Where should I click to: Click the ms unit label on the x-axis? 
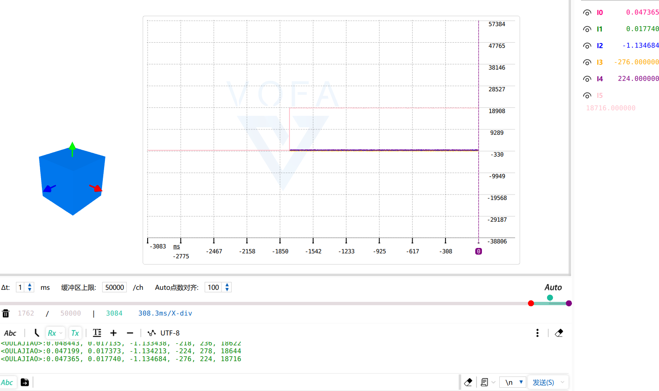(177, 247)
